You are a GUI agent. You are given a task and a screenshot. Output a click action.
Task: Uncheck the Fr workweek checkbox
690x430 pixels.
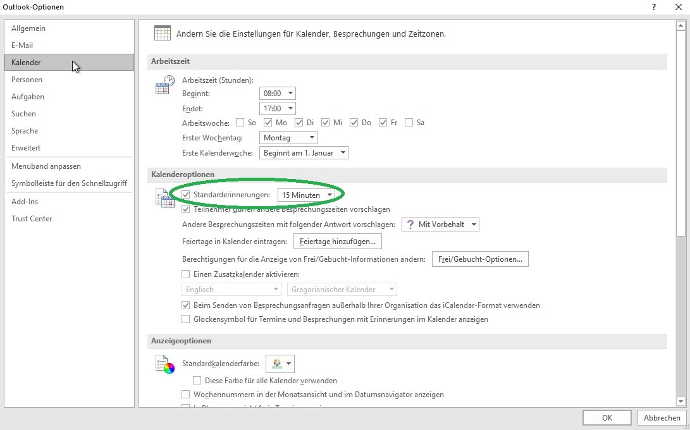(x=383, y=122)
